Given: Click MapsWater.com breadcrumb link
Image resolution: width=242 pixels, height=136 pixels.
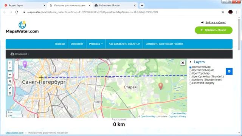Looking at the screenshot, I should pyautogui.click(x=14, y=133).
